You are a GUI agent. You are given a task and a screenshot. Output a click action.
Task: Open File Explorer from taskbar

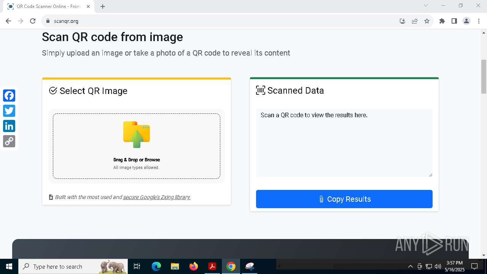click(x=175, y=266)
